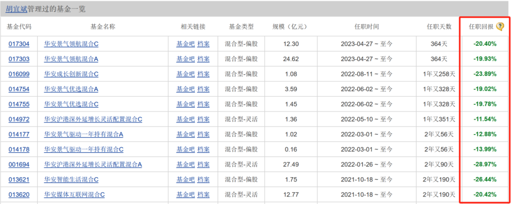The width and height of the screenshot is (511, 204).
Task: Open 档案 for fund 001694
Action: click(203, 165)
